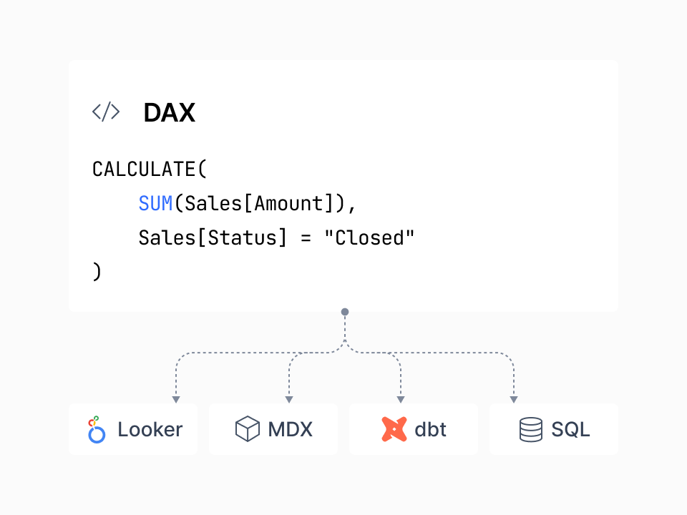Viewport: 687px width, 515px height.
Task: Click the arrowhead pointing to Looker
Action: coord(176,399)
